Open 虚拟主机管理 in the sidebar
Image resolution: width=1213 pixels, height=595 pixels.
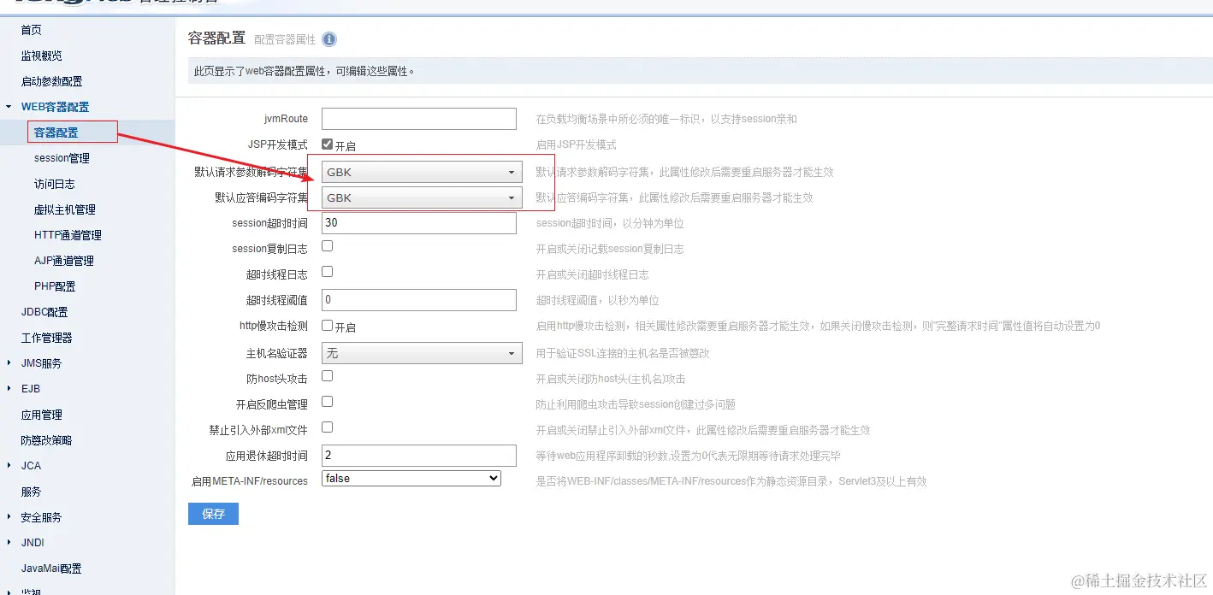pos(64,209)
